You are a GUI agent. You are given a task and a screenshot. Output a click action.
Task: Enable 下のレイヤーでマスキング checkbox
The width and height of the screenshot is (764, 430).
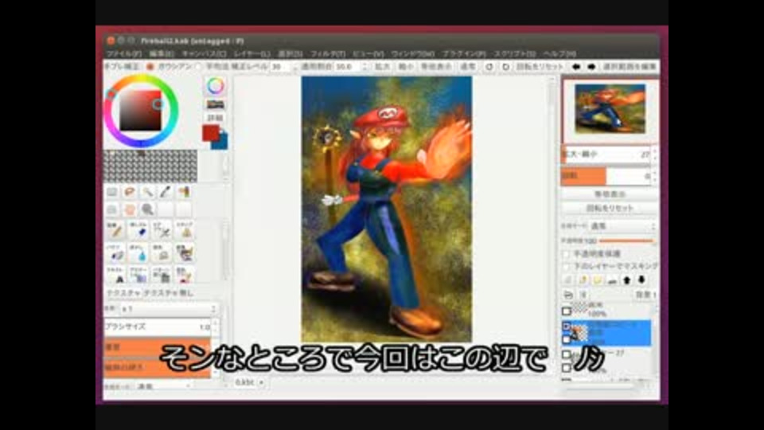(x=566, y=266)
